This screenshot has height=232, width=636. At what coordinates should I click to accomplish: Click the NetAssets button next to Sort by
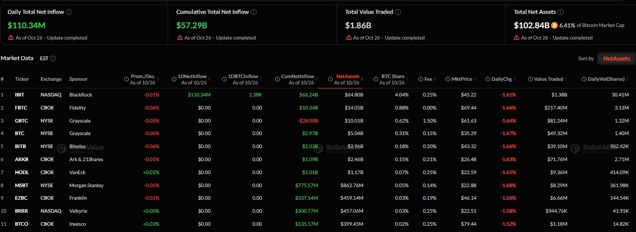click(616, 58)
